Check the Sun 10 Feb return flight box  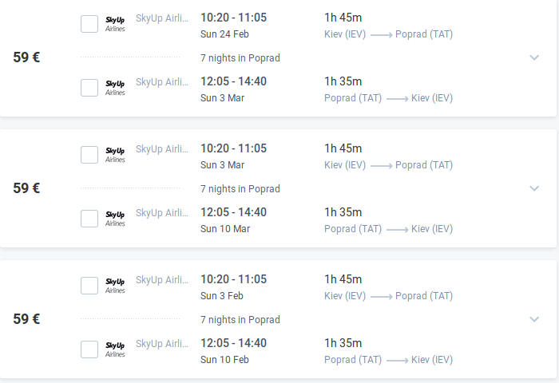pyautogui.click(x=89, y=349)
